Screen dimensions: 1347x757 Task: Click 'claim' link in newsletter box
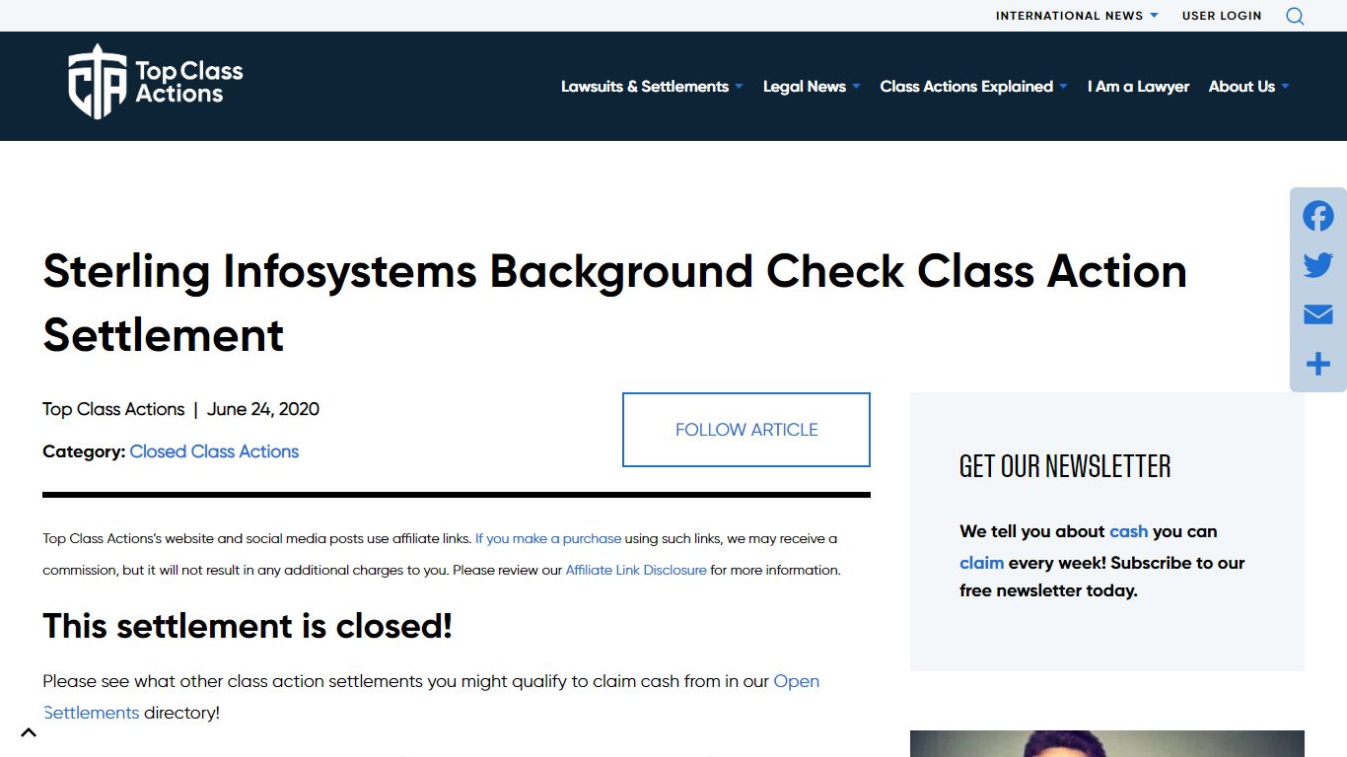pyautogui.click(x=981, y=563)
